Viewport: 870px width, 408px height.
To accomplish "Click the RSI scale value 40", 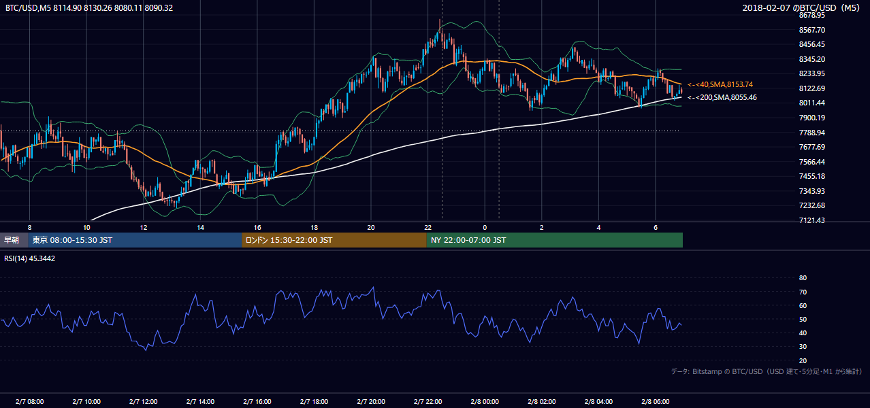I will click(803, 333).
